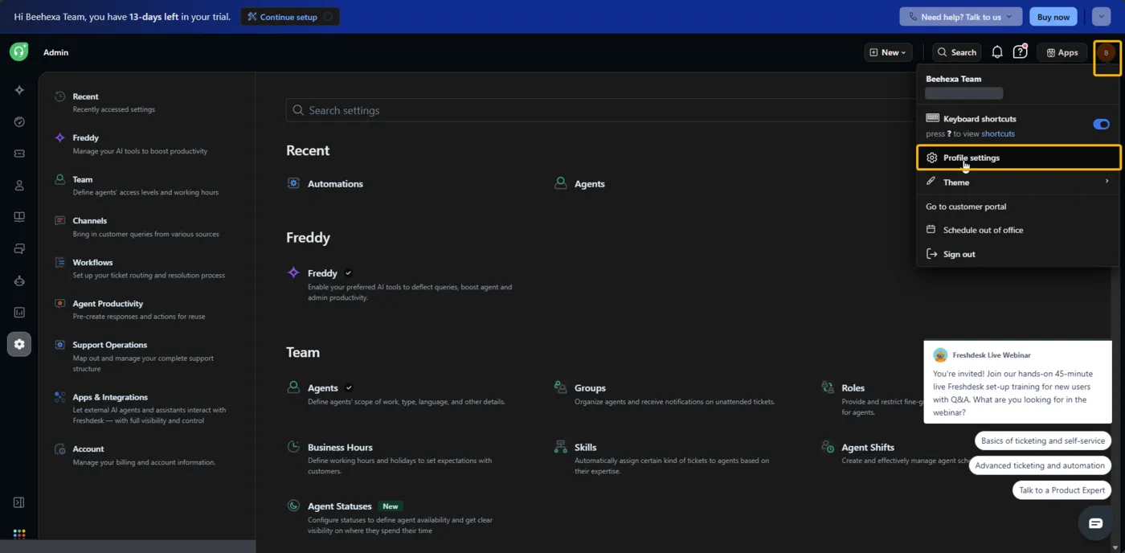Open the New dropdown button
The image size is (1125, 553).
pos(888,52)
